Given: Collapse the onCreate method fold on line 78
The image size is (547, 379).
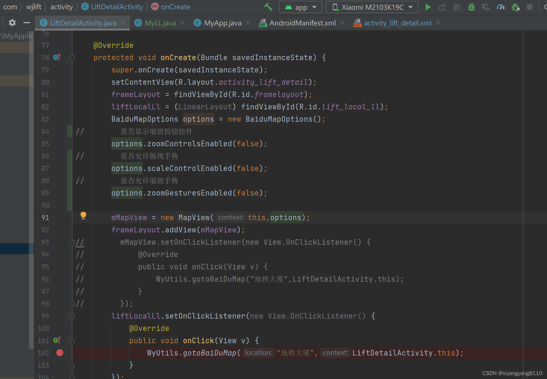Looking at the screenshot, I should (x=72, y=58).
